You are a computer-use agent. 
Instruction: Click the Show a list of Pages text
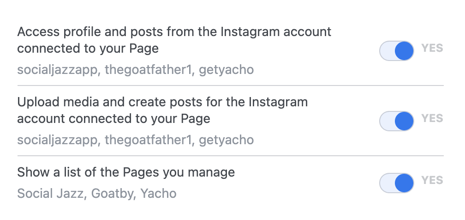pos(126,173)
